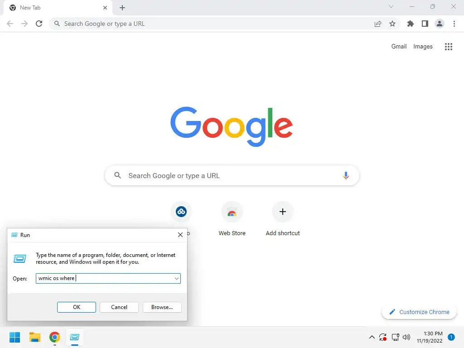Screen dimensions: 464x348
Task: Open the notification badge showing 1
Action: coord(451,337)
